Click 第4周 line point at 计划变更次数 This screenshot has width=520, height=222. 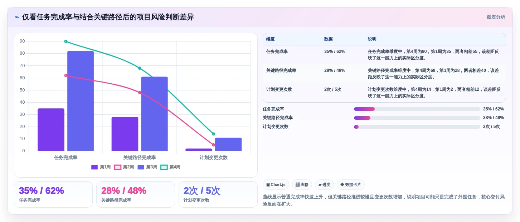pos(214,134)
